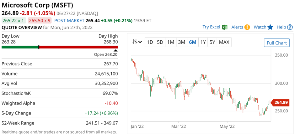Click the red ask box 265.50 x 9
The width and height of the screenshot is (295, 138).
tap(39, 21)
